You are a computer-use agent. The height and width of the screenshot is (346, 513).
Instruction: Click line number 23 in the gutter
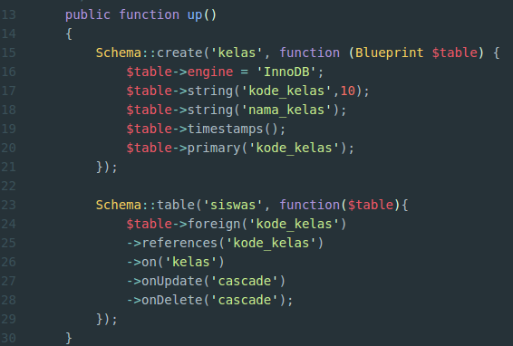tap(8, 205)
